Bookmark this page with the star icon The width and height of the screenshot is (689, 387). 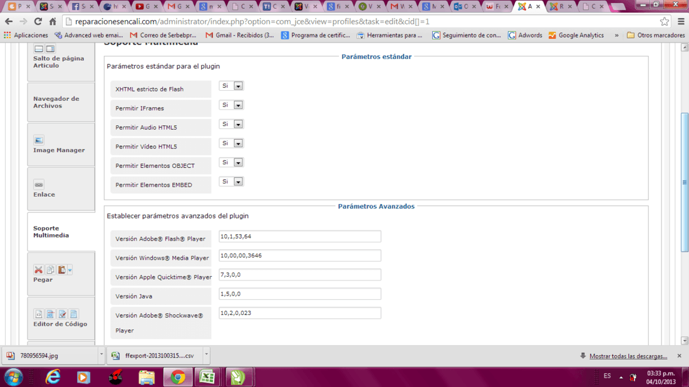(665, 21)
